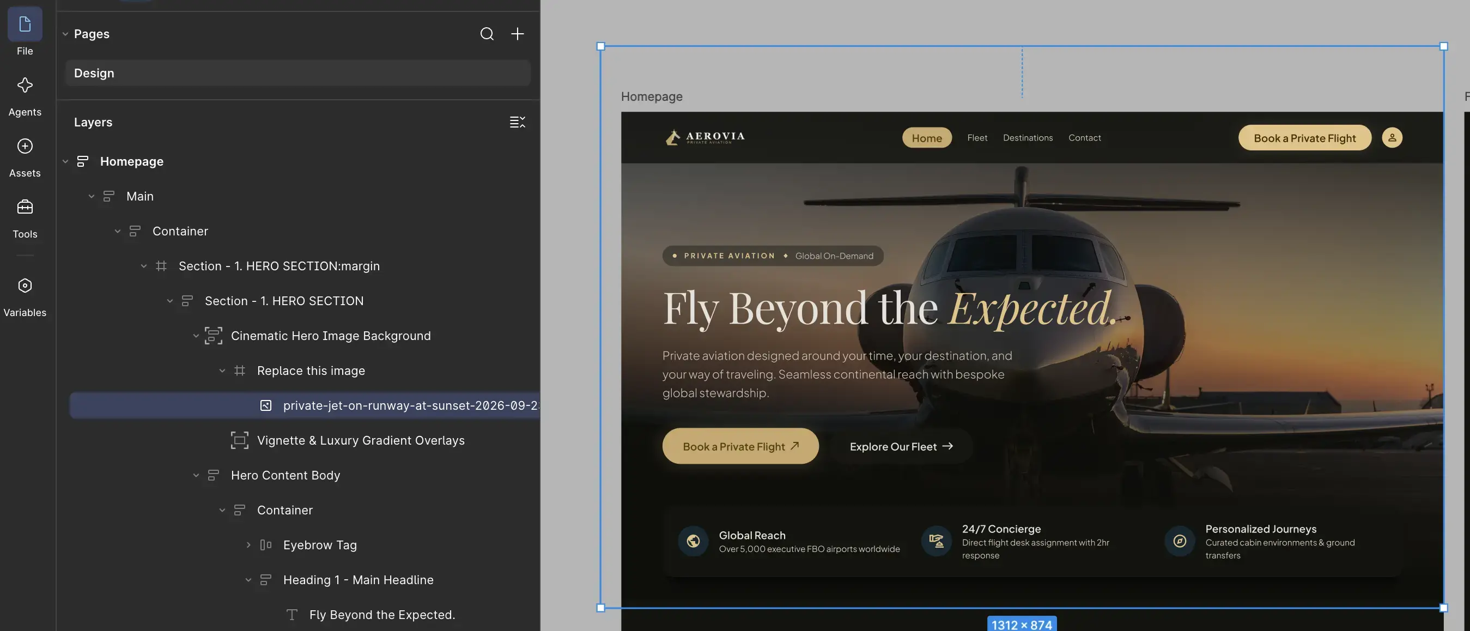Click the Vignette & Luxury Gradient Overlays frame icon

[239, 440]
